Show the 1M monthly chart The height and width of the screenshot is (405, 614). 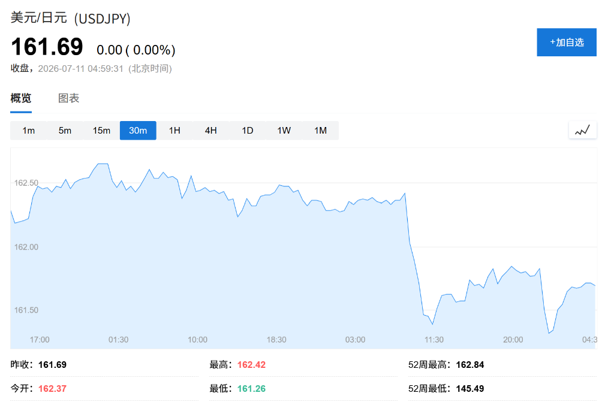[x=320, y=130]
